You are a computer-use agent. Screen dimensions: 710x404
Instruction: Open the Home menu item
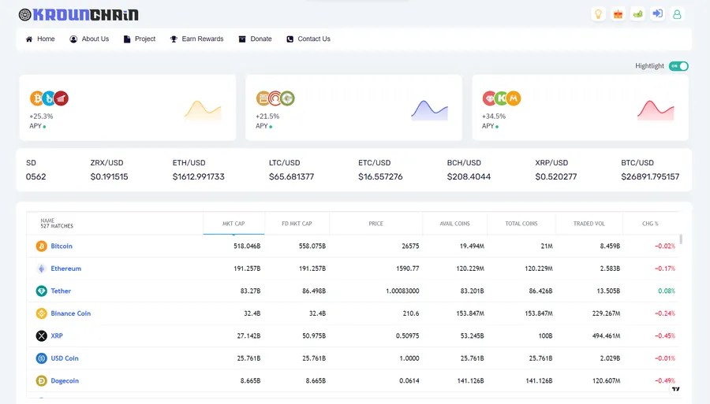coord(40,39)
